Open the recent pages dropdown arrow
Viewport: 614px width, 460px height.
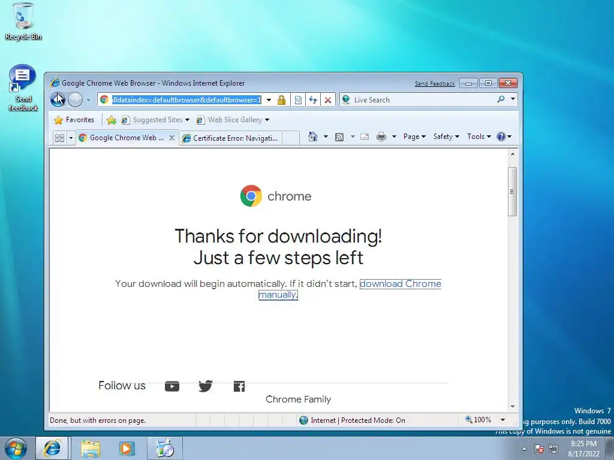click(89, 100)
